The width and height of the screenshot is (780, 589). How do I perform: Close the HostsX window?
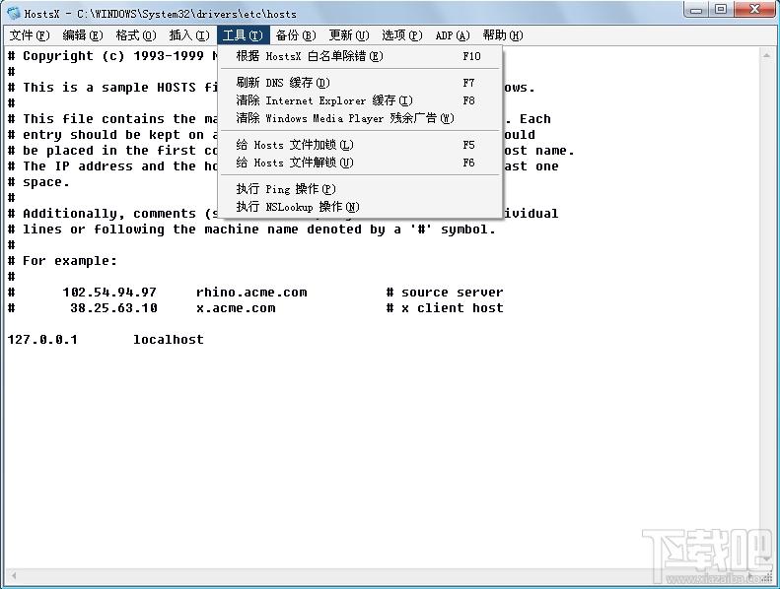click(x=754, y=10)
